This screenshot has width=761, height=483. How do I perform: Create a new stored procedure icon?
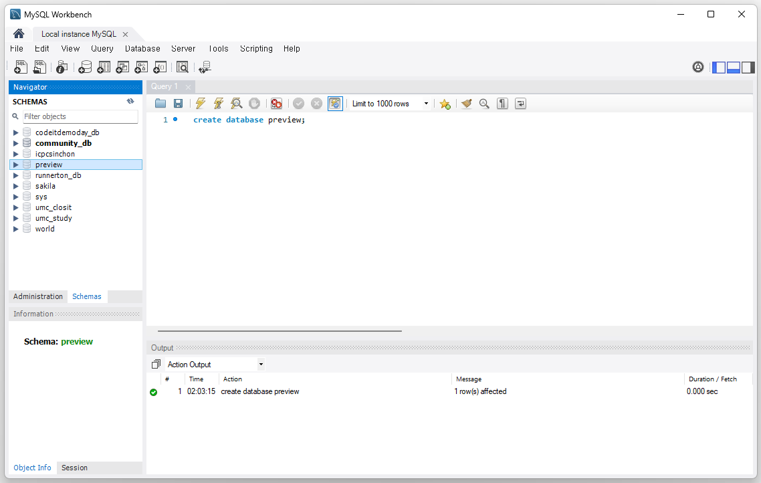pos(141,67)
